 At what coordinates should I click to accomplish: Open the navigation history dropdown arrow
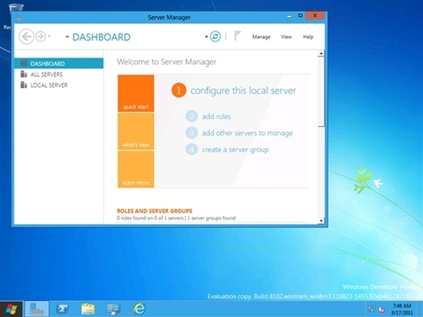(x=49, y=36)
